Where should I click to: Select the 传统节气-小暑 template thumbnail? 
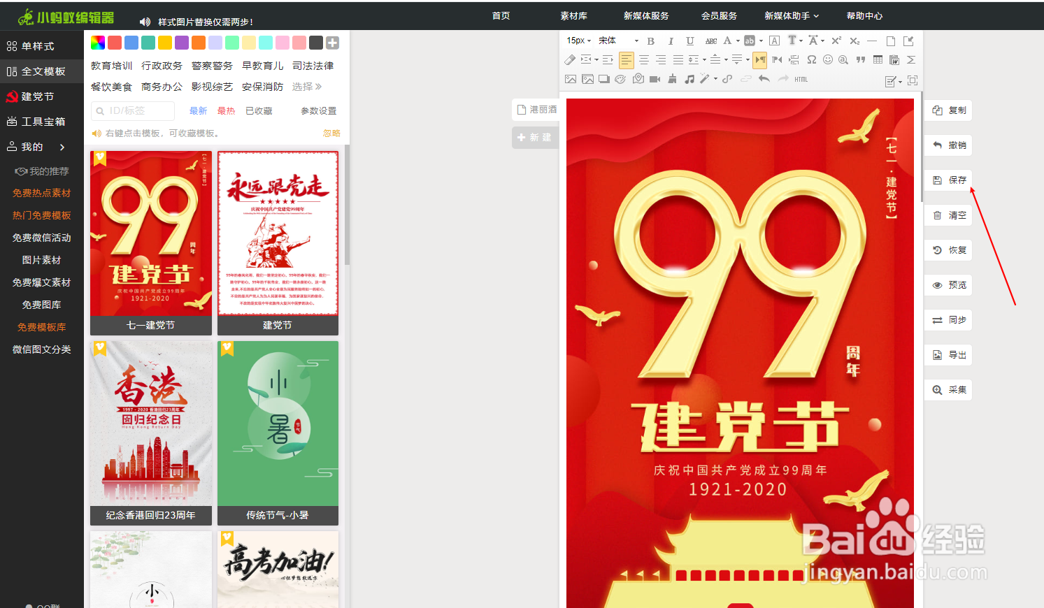(x=278, y=433)
